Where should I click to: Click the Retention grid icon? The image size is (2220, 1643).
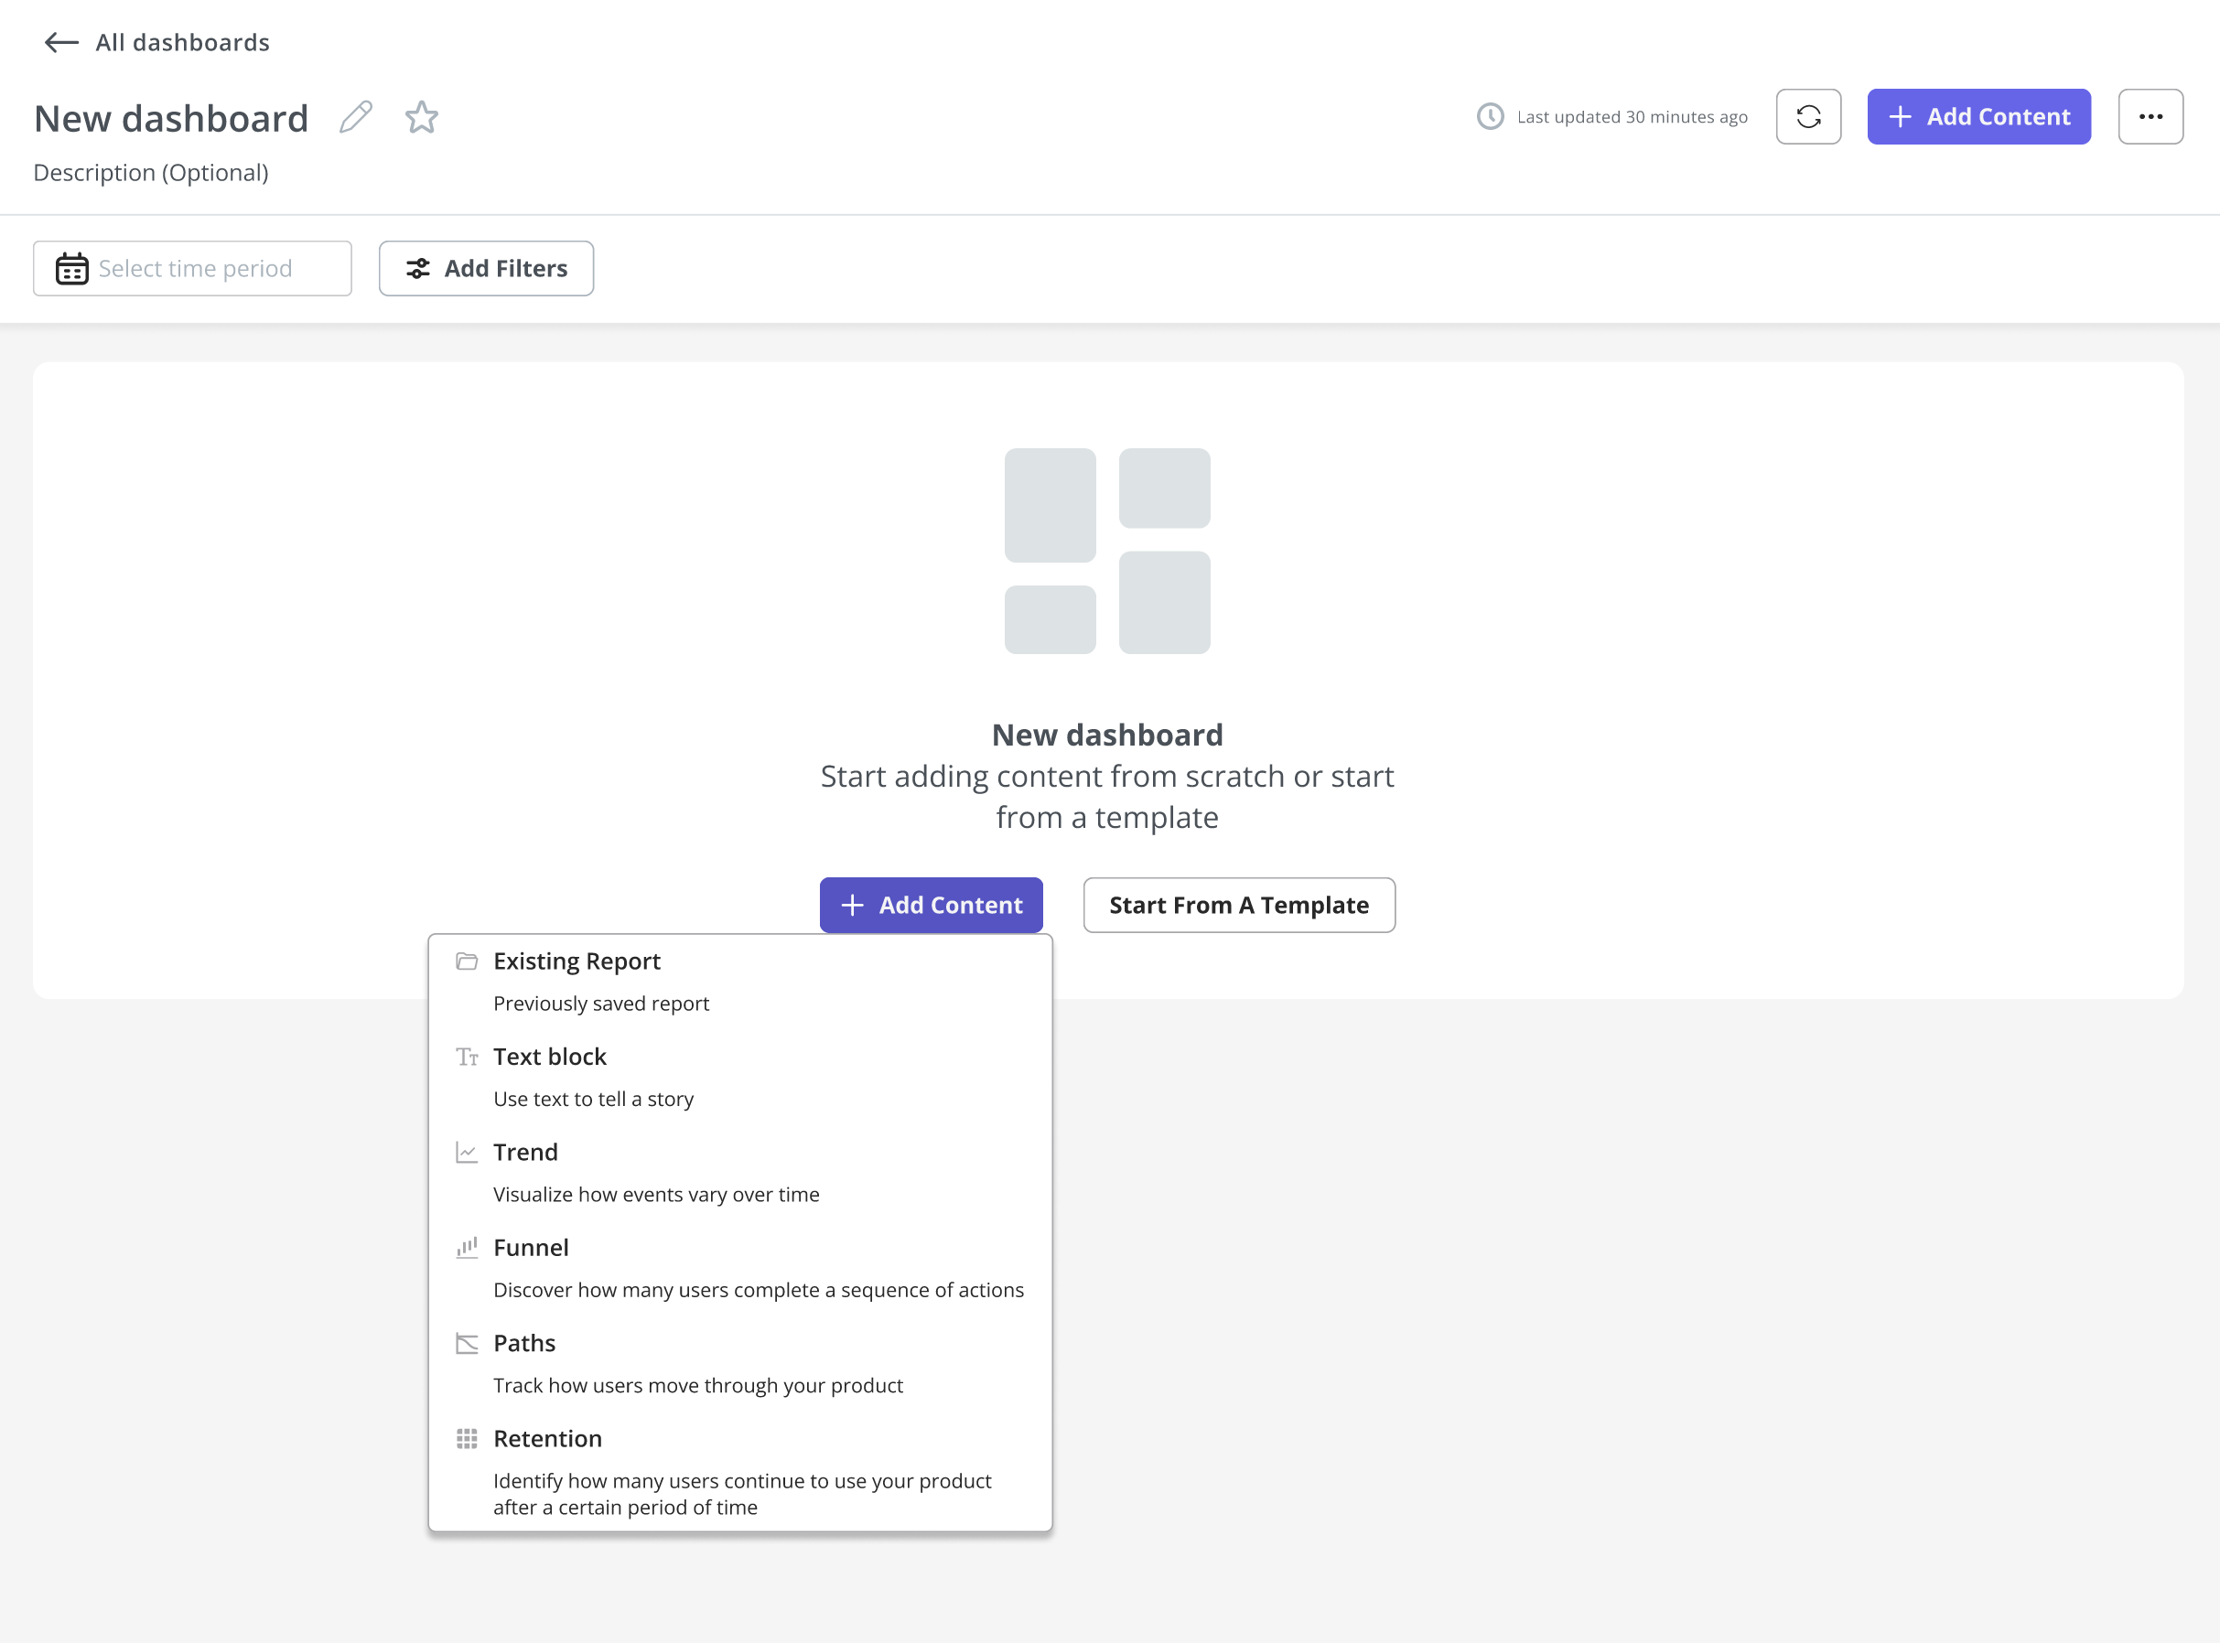[466, 1438]
